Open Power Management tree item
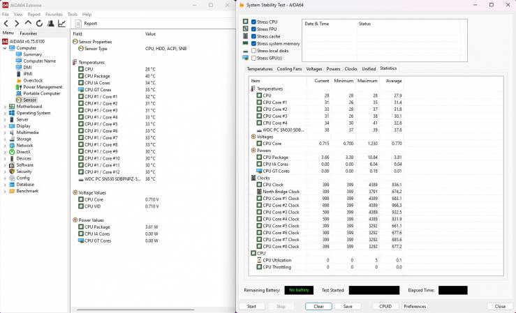Image resolution: width=516 pixels, height=313 pixels. 43,87
